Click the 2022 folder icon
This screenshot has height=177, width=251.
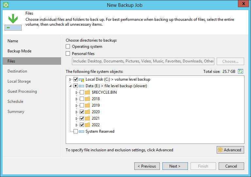(x=87, y=125)
